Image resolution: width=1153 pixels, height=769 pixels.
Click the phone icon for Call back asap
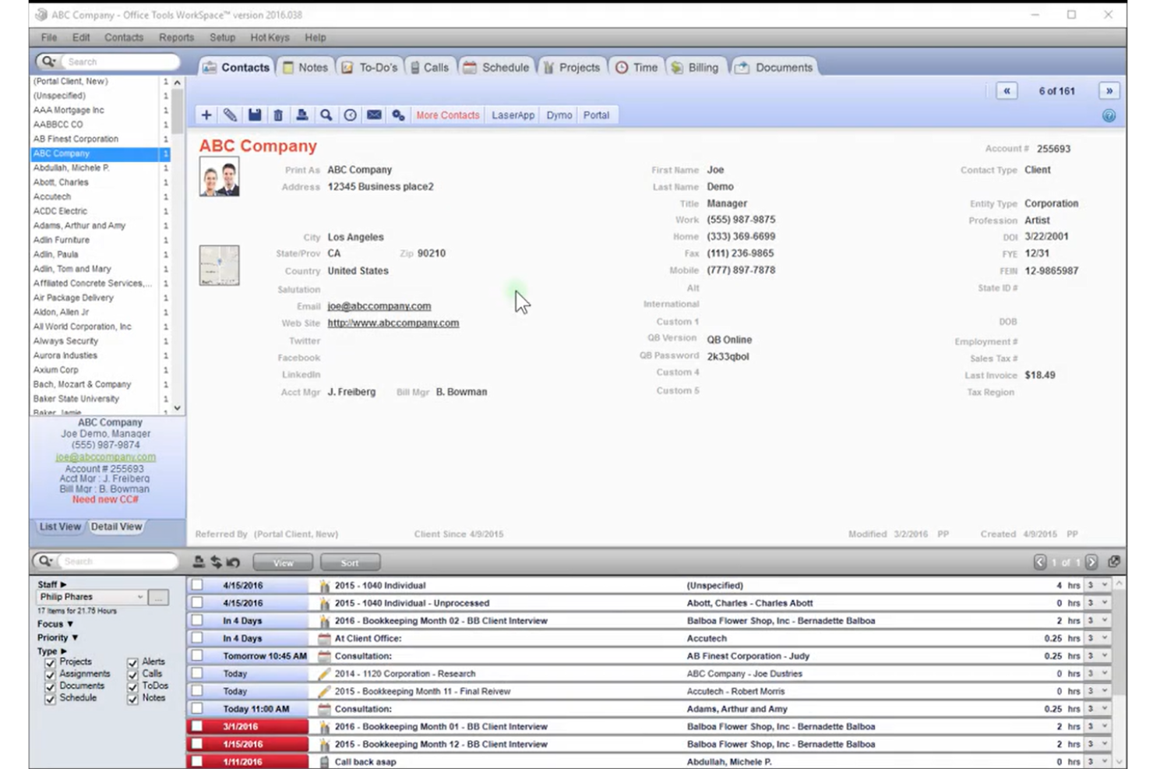click(x=324, y=762)
